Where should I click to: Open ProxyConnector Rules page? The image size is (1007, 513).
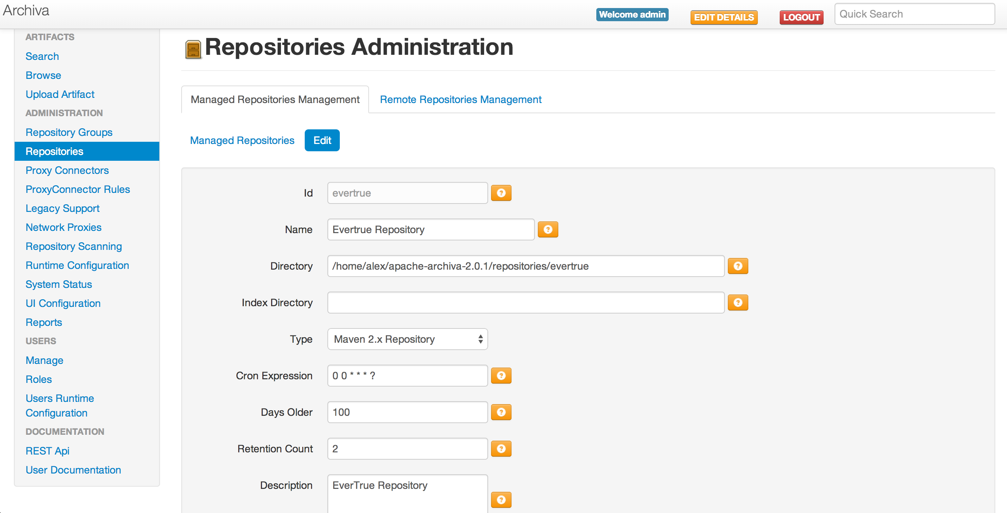(x=78, y=189)
